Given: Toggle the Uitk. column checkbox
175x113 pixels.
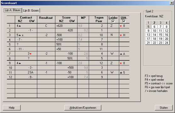Looking at the screenshot, I should click(124, 21).
